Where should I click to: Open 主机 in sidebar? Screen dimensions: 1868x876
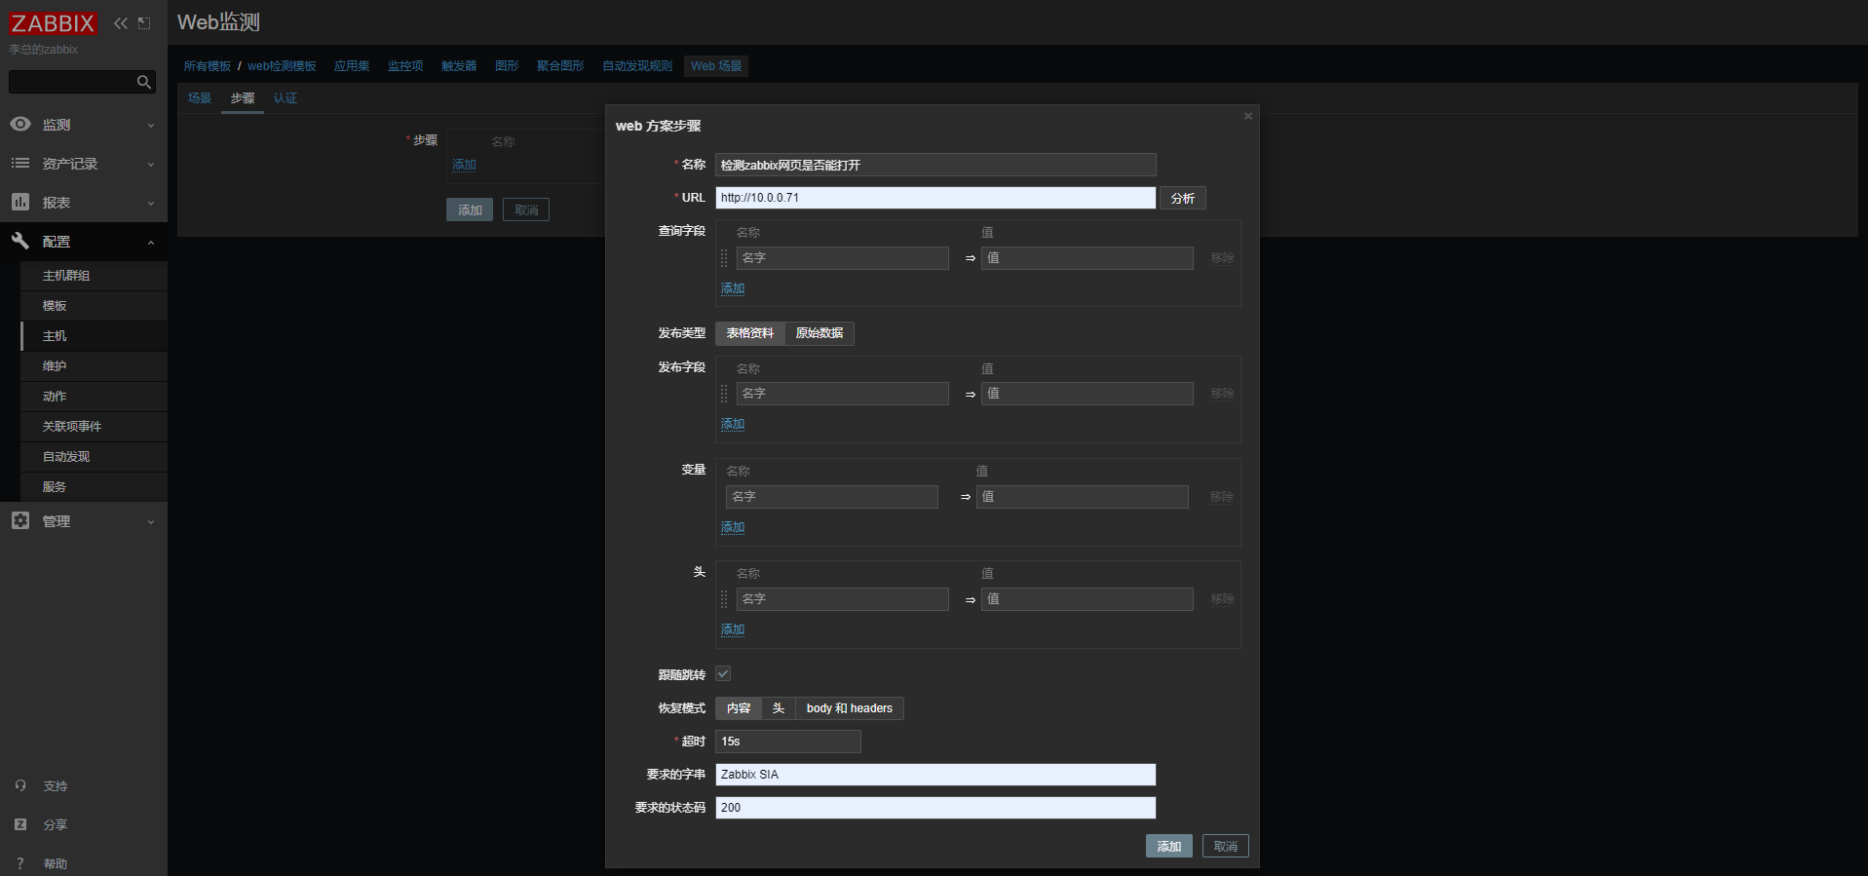coord(94,336)
